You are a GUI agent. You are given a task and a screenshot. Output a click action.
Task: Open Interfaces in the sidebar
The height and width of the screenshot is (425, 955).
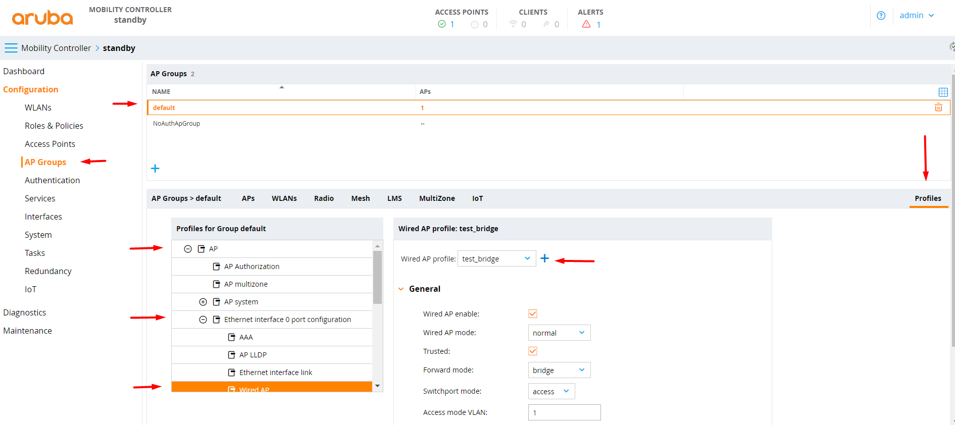tap(43, 217)
